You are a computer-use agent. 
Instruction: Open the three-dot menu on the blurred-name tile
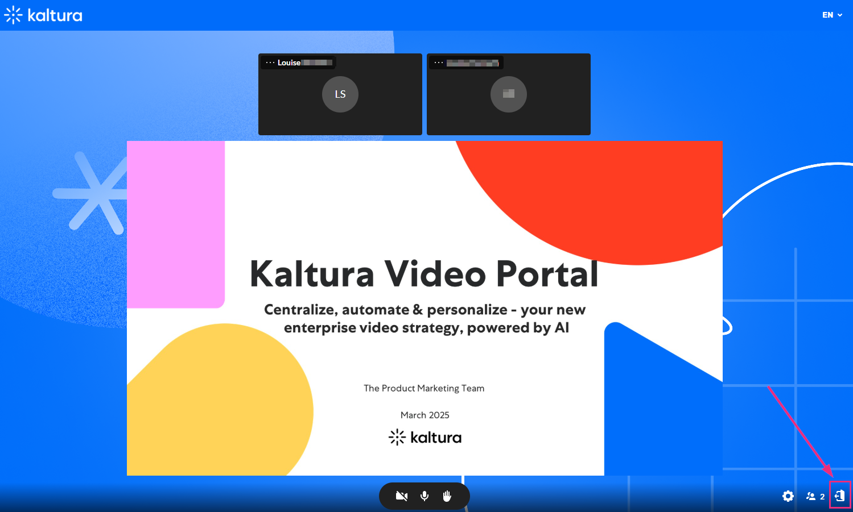439,63
